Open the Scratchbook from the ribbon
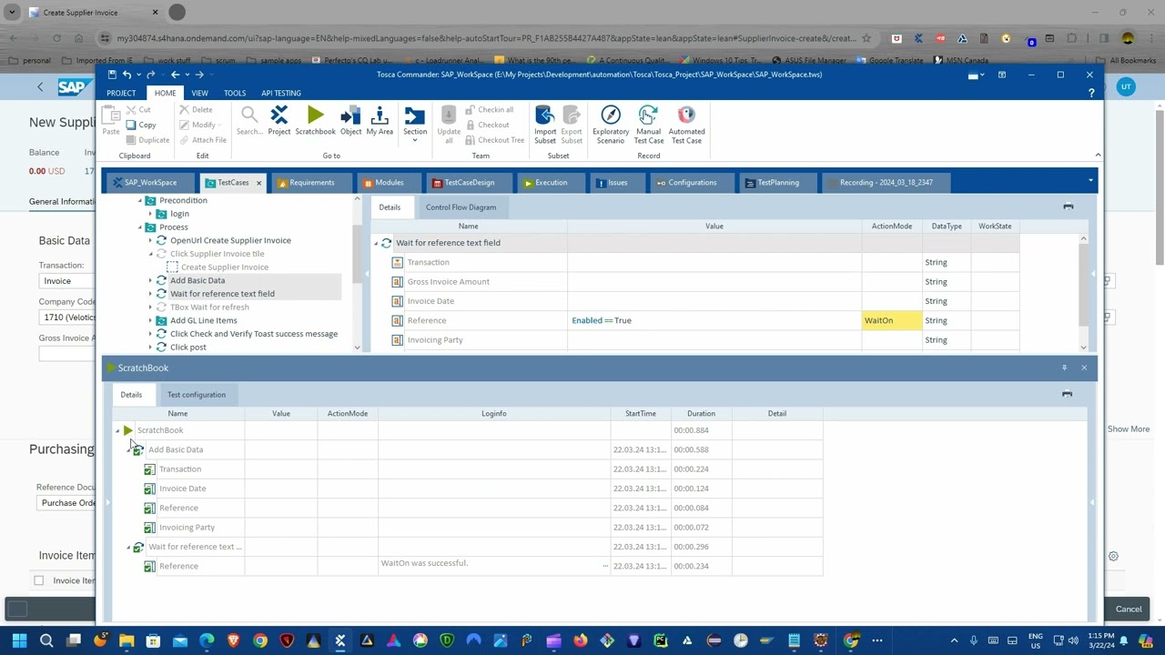 (315, 121)
